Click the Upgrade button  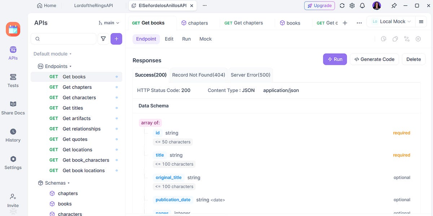(x=319, y=6)
